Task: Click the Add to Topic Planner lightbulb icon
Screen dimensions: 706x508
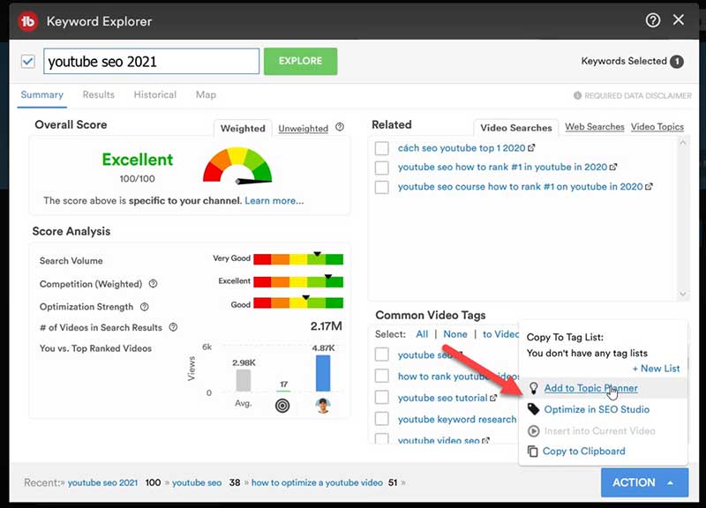Action: pyautogui.click(x=533, y=388)
